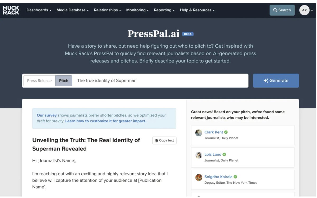Open the Reporting dropdown
Viewport: 317px width, 198px height.
click(x=164, y=10)
